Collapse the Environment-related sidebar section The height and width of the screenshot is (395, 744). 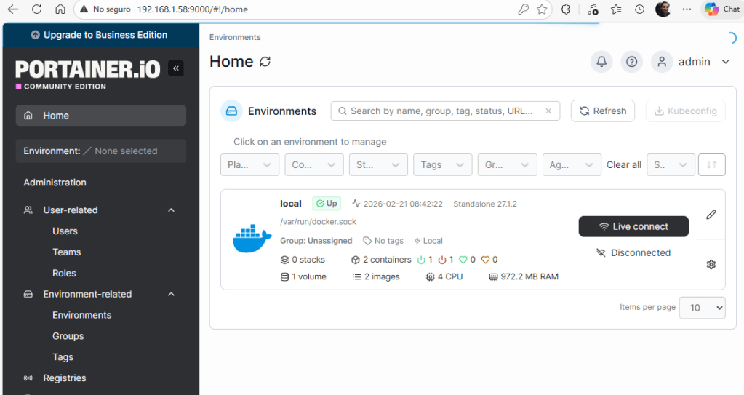coord(172,295)
